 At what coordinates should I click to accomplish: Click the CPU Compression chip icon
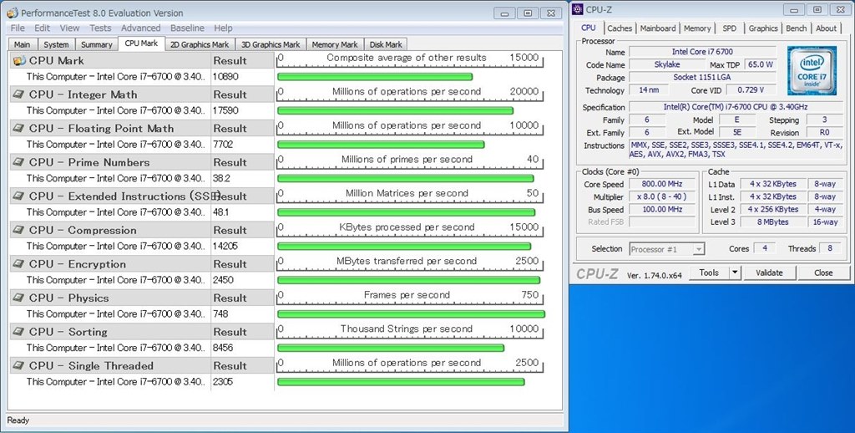coord(19,230)
